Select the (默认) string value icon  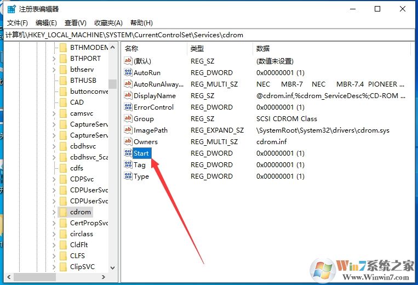point(128,61)
